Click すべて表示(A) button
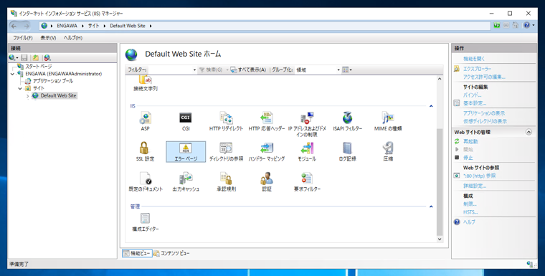Viewport: 545px width, 276px height. [248, 70]
